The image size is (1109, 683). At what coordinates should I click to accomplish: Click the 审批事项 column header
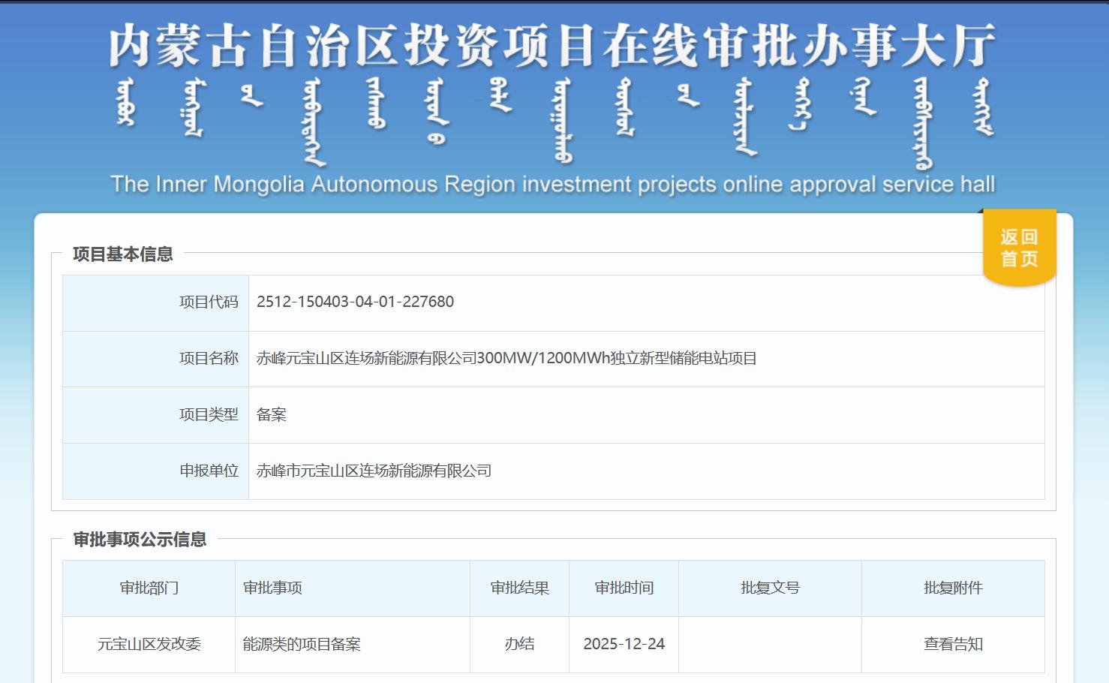click(x=272, y=588)
